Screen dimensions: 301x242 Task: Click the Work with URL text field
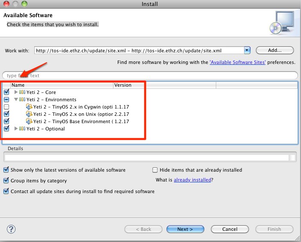pyautogui.click(x=139, y=51)
